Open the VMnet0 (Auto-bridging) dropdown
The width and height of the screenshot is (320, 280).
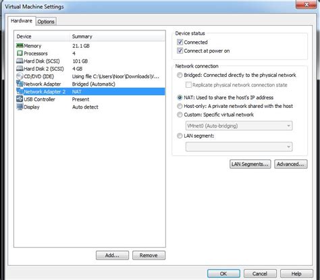(x=239, y=125)
